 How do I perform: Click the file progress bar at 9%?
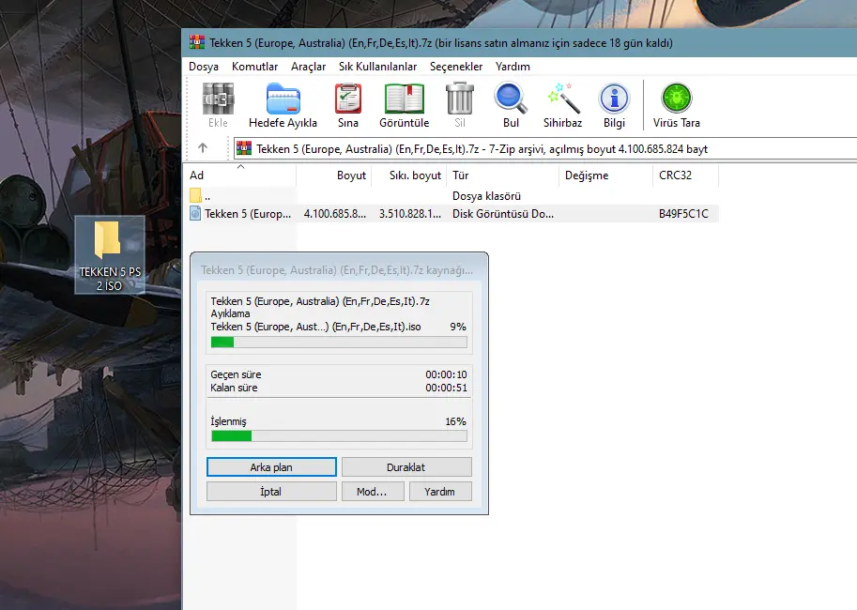pos(339,343)
